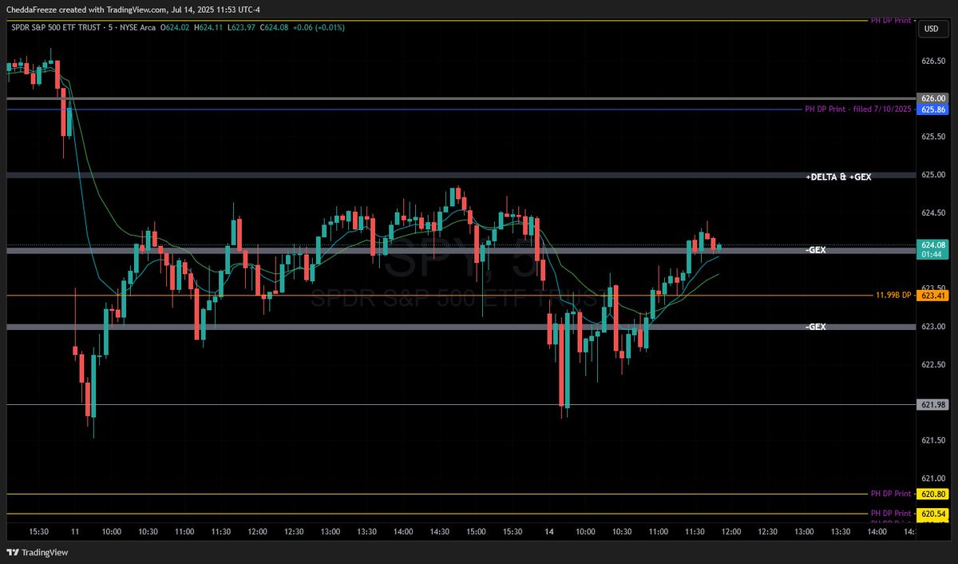Click the gray 626.00 price label
This screenshot has height=564, width=958.
933,98
